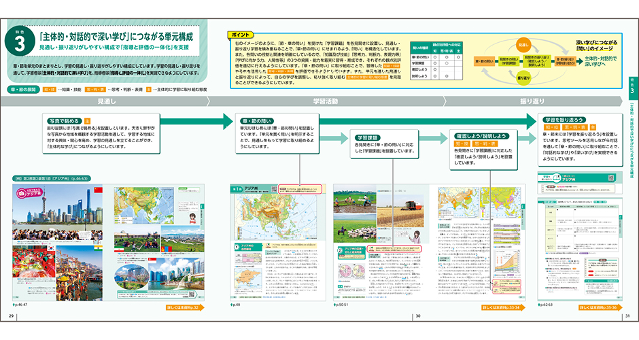Click the 章・節の展開 green pill label
The image size is (639, 340).
[x=24, y=89]
